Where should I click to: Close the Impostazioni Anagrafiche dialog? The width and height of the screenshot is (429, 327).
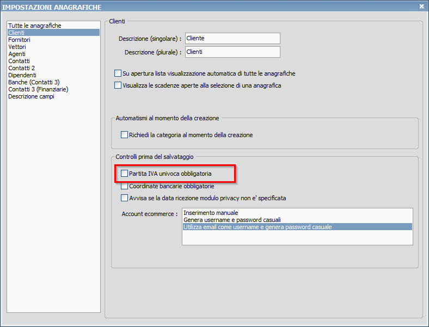click(x=421, y=6)
